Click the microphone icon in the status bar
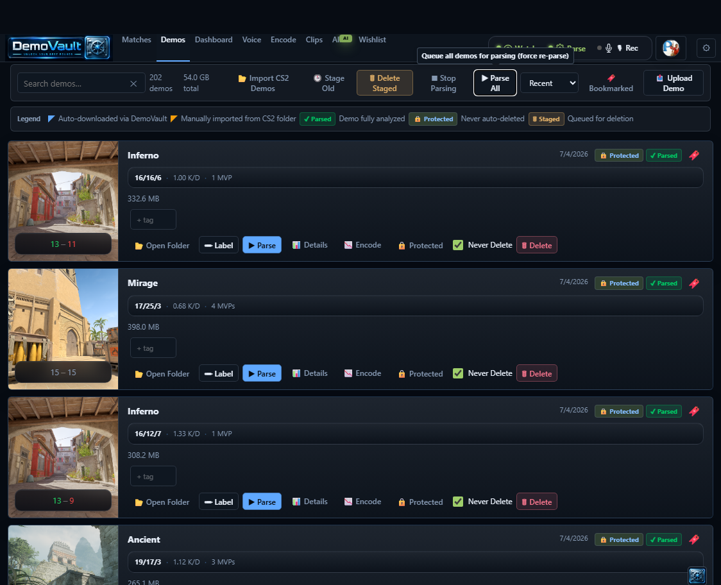This screenshot has width=721, height=585. 608,48
